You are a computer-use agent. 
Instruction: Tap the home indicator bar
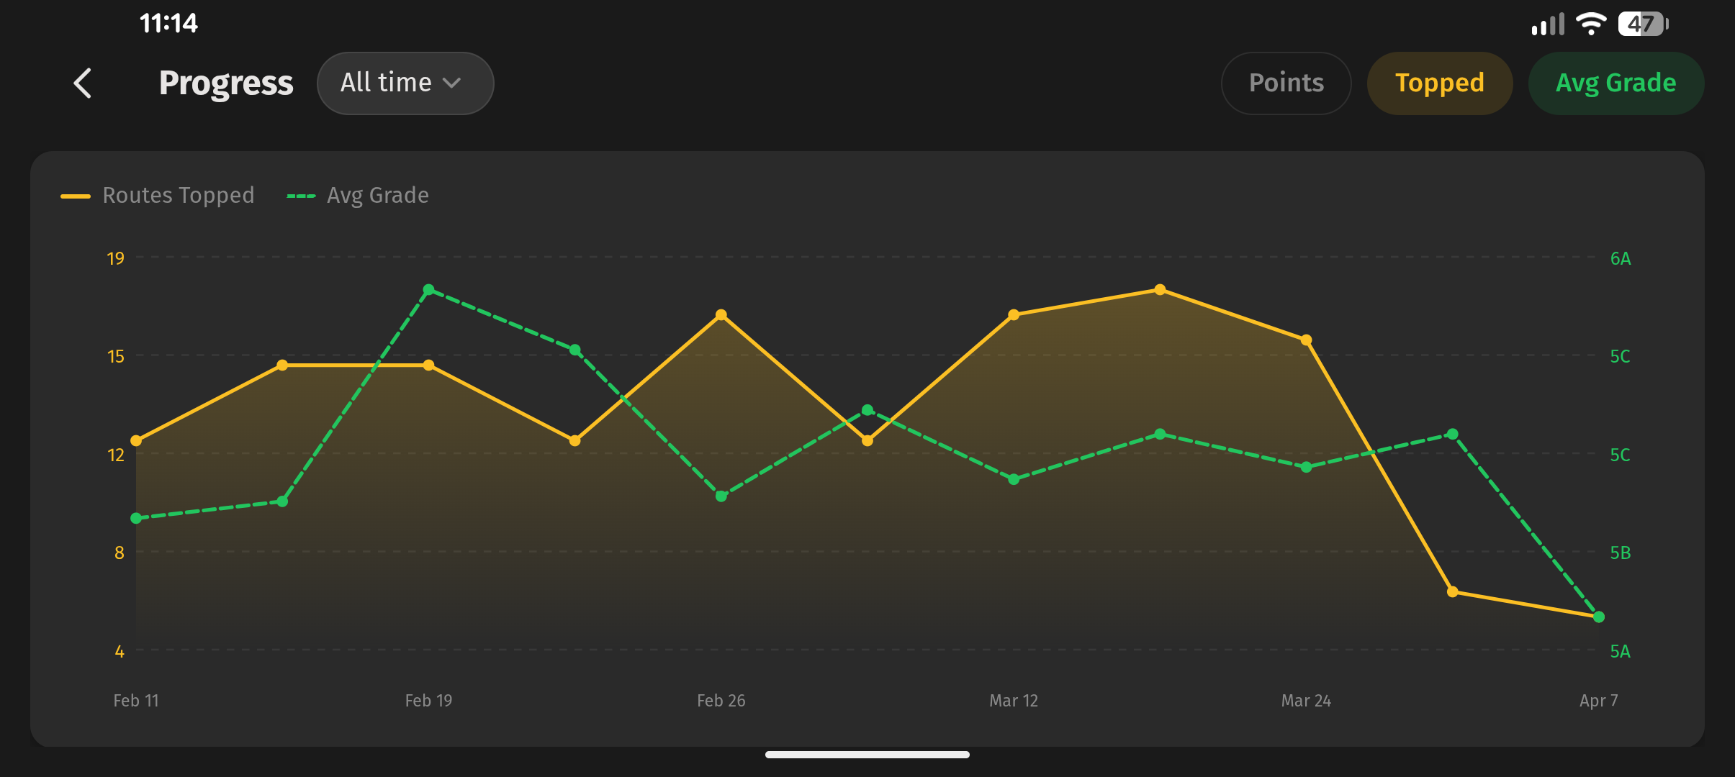[867, 755]
